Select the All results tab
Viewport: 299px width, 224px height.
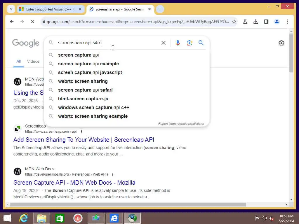pyautogui.click(x=18, y=62)
